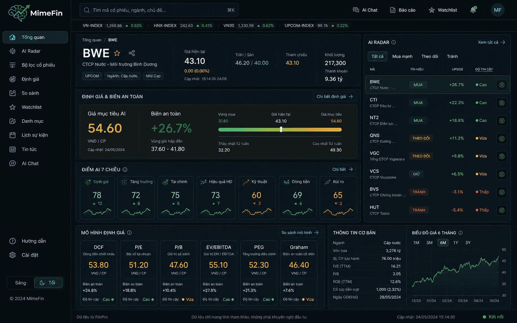The image size is (517, 323).
Task: Switch theme to Sáng mode
Action: point(21,283)
